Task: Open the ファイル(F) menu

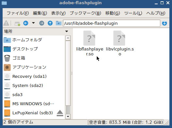Action: pyautogui.click(x=18, y=13)
